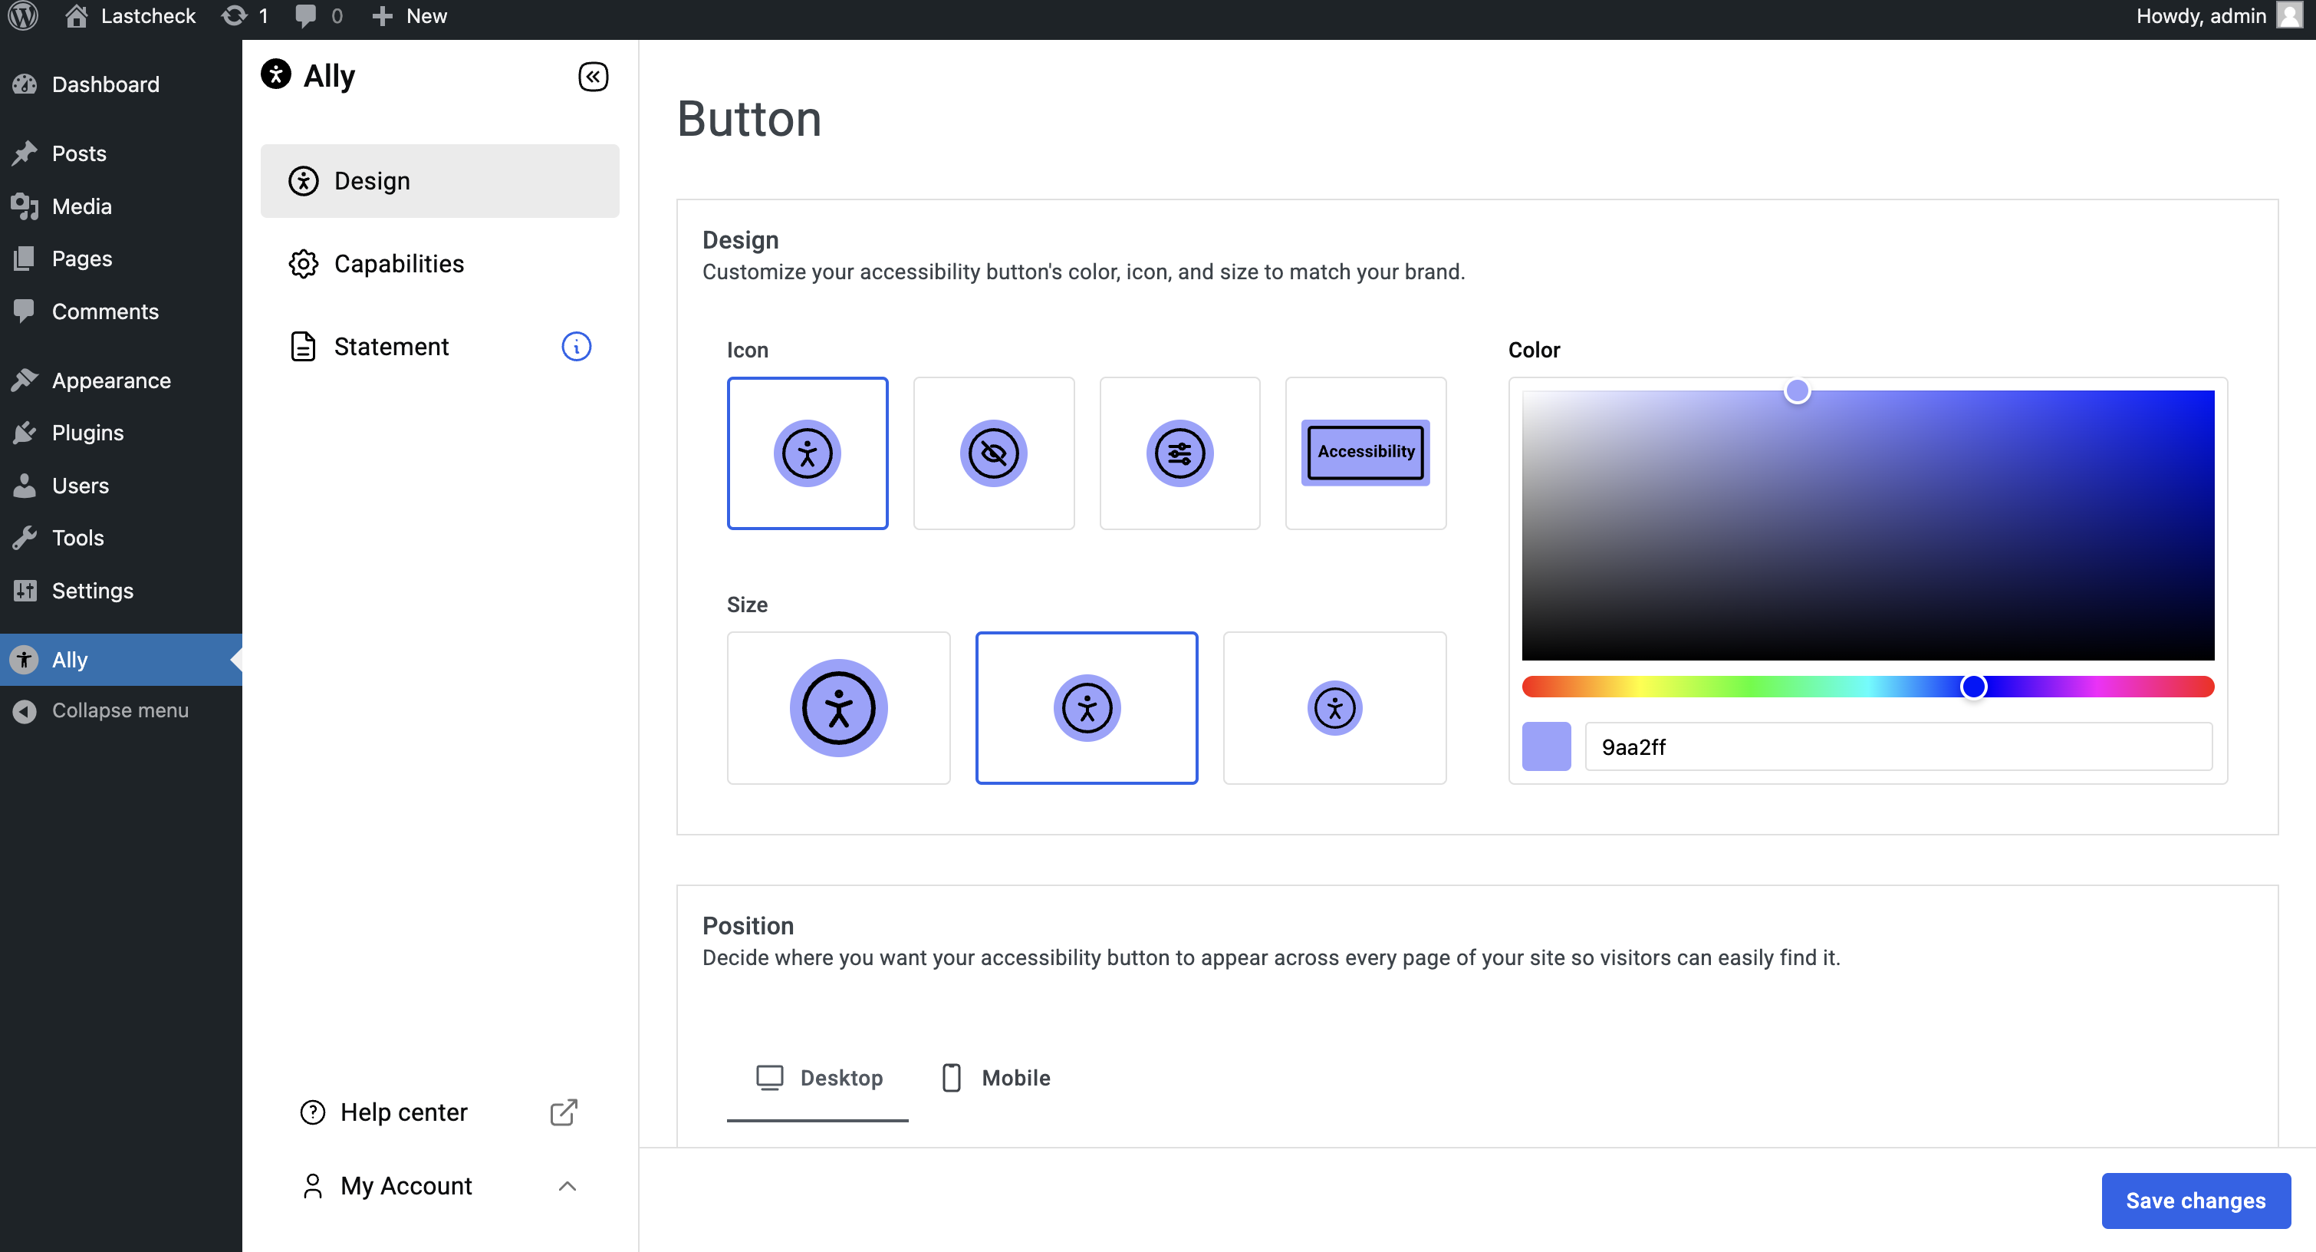Viewport: 2316px width, 1252px height.
Task: Choose the Accessibility text button style
Action: (x=1365, y=453)
